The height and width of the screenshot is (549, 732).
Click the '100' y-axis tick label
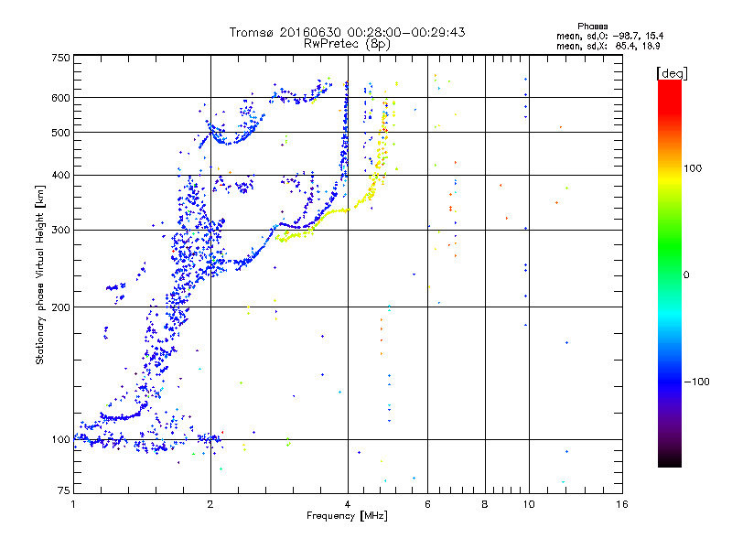(60, 440)
